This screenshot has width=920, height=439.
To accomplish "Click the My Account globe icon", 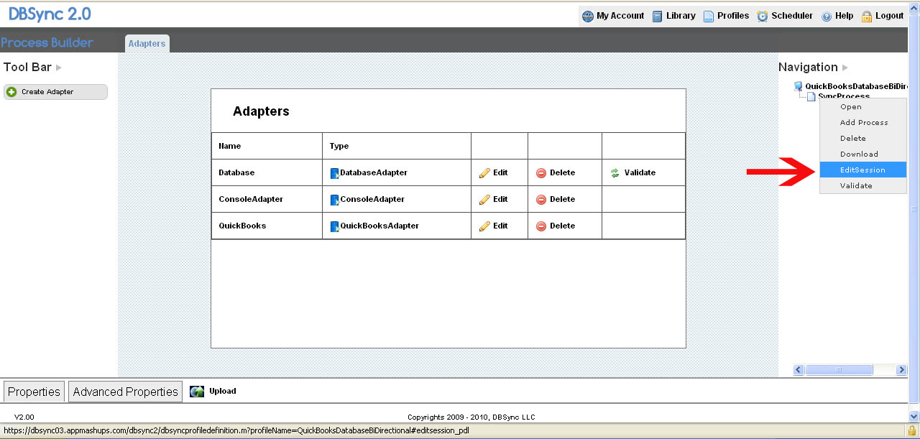I will coord(588,16).
